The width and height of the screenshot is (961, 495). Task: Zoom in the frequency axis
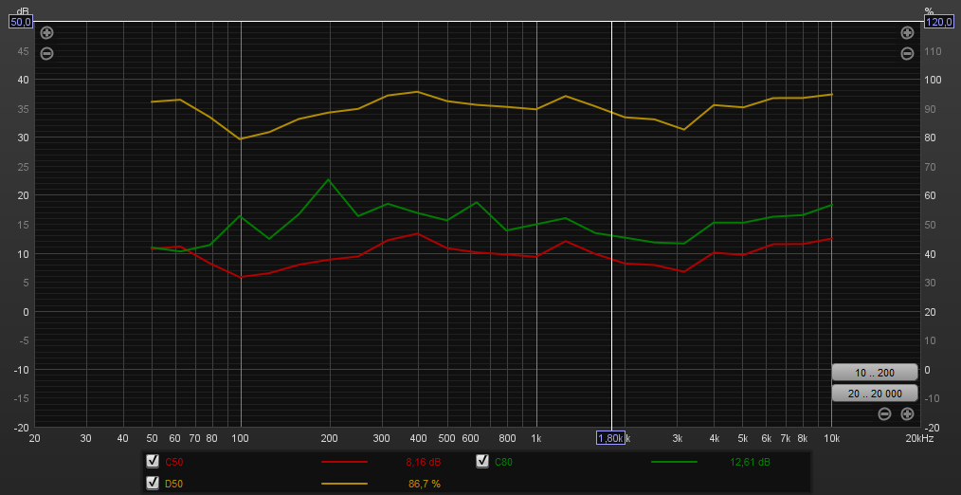pos(907,414)
